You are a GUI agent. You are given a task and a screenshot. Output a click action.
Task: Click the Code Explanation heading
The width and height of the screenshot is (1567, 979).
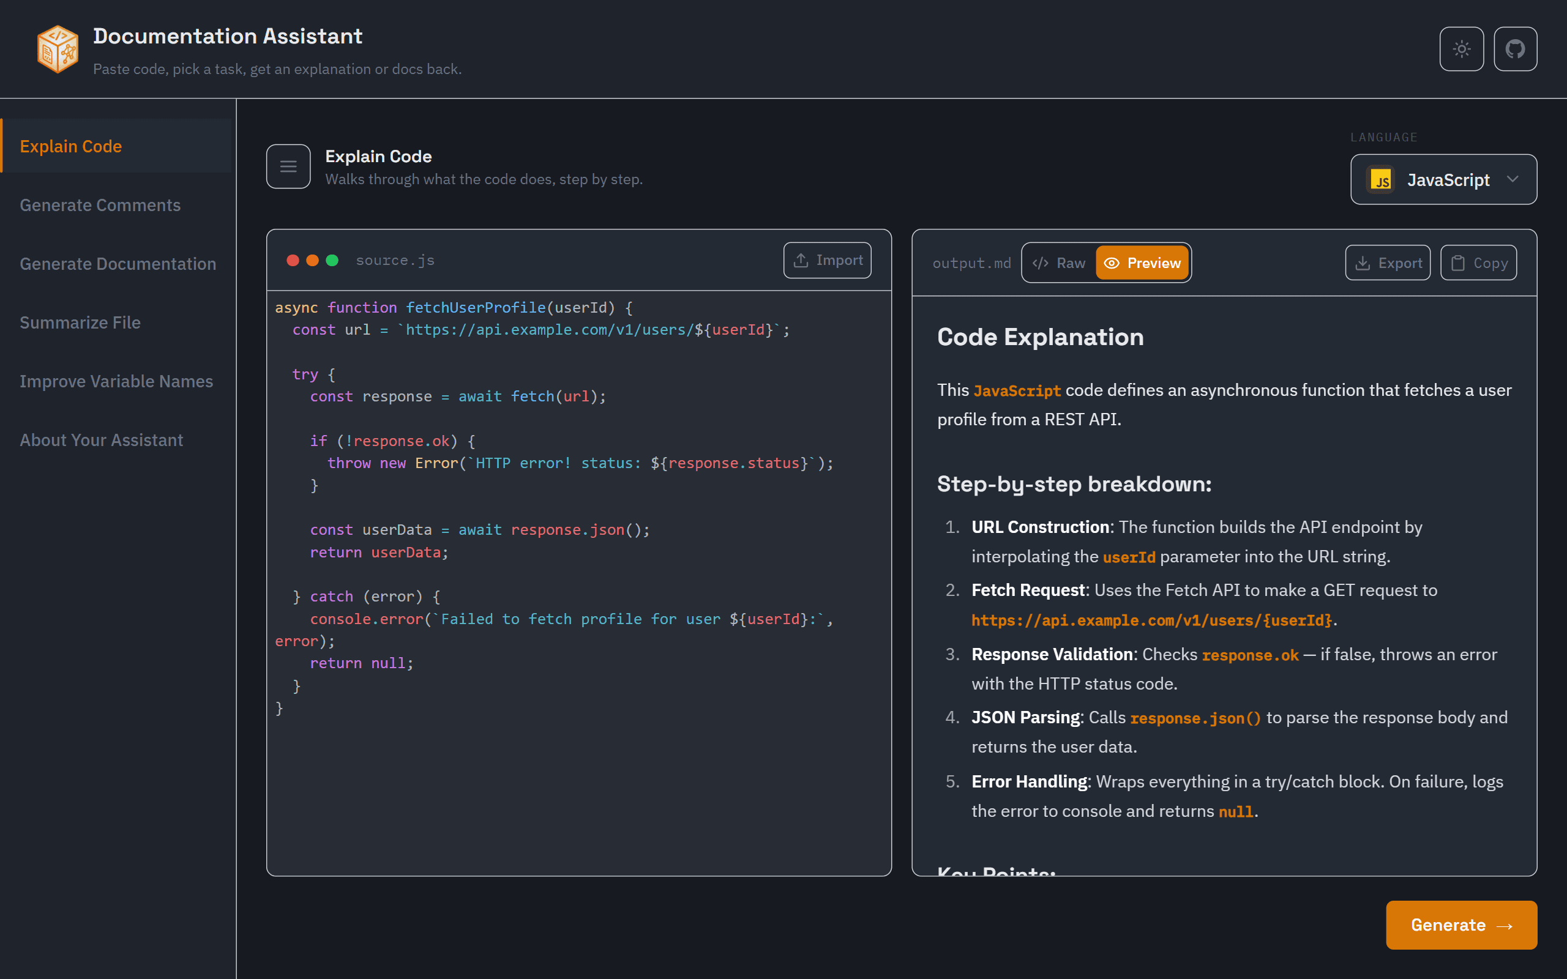tap(1040, 337)
